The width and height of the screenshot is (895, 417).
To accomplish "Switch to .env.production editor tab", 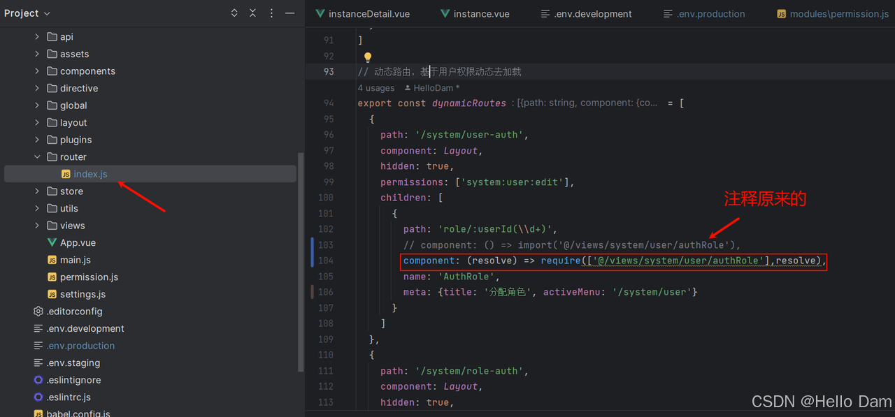I will click(x=704, y=14).
